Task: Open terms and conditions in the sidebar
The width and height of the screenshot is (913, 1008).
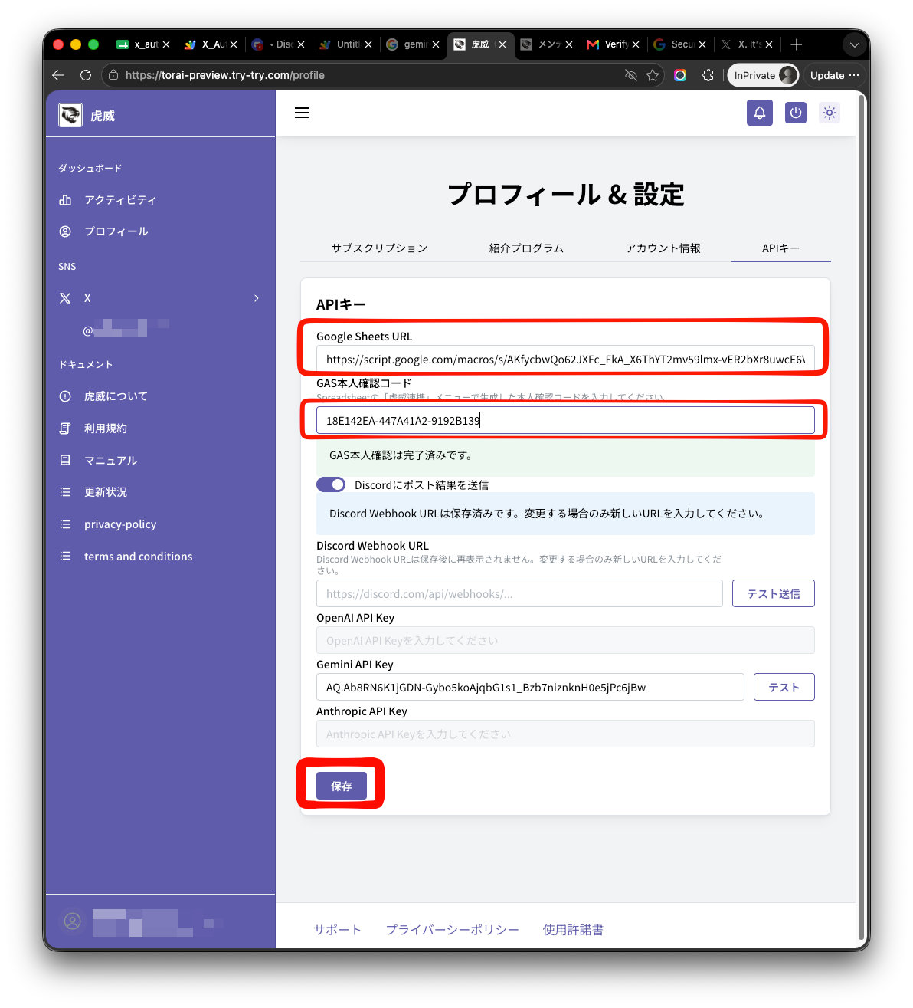Action: tap(138, 557)
